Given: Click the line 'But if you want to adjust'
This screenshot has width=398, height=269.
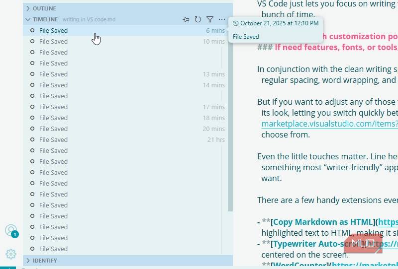Looking at the screenshot, I should coord(327,102).
